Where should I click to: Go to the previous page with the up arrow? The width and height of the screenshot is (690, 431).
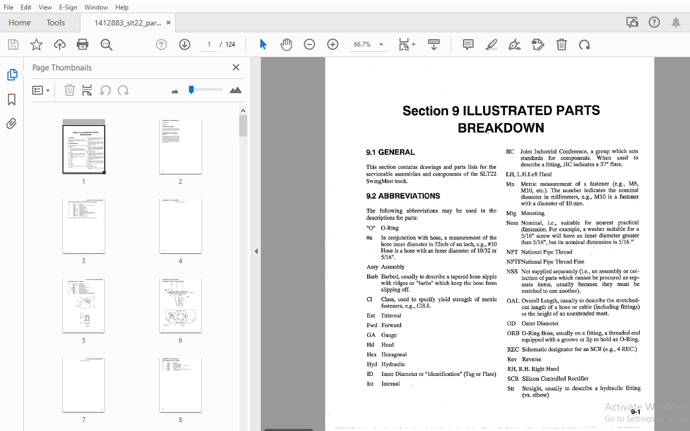pyautogui.click(x=161, y=44)
